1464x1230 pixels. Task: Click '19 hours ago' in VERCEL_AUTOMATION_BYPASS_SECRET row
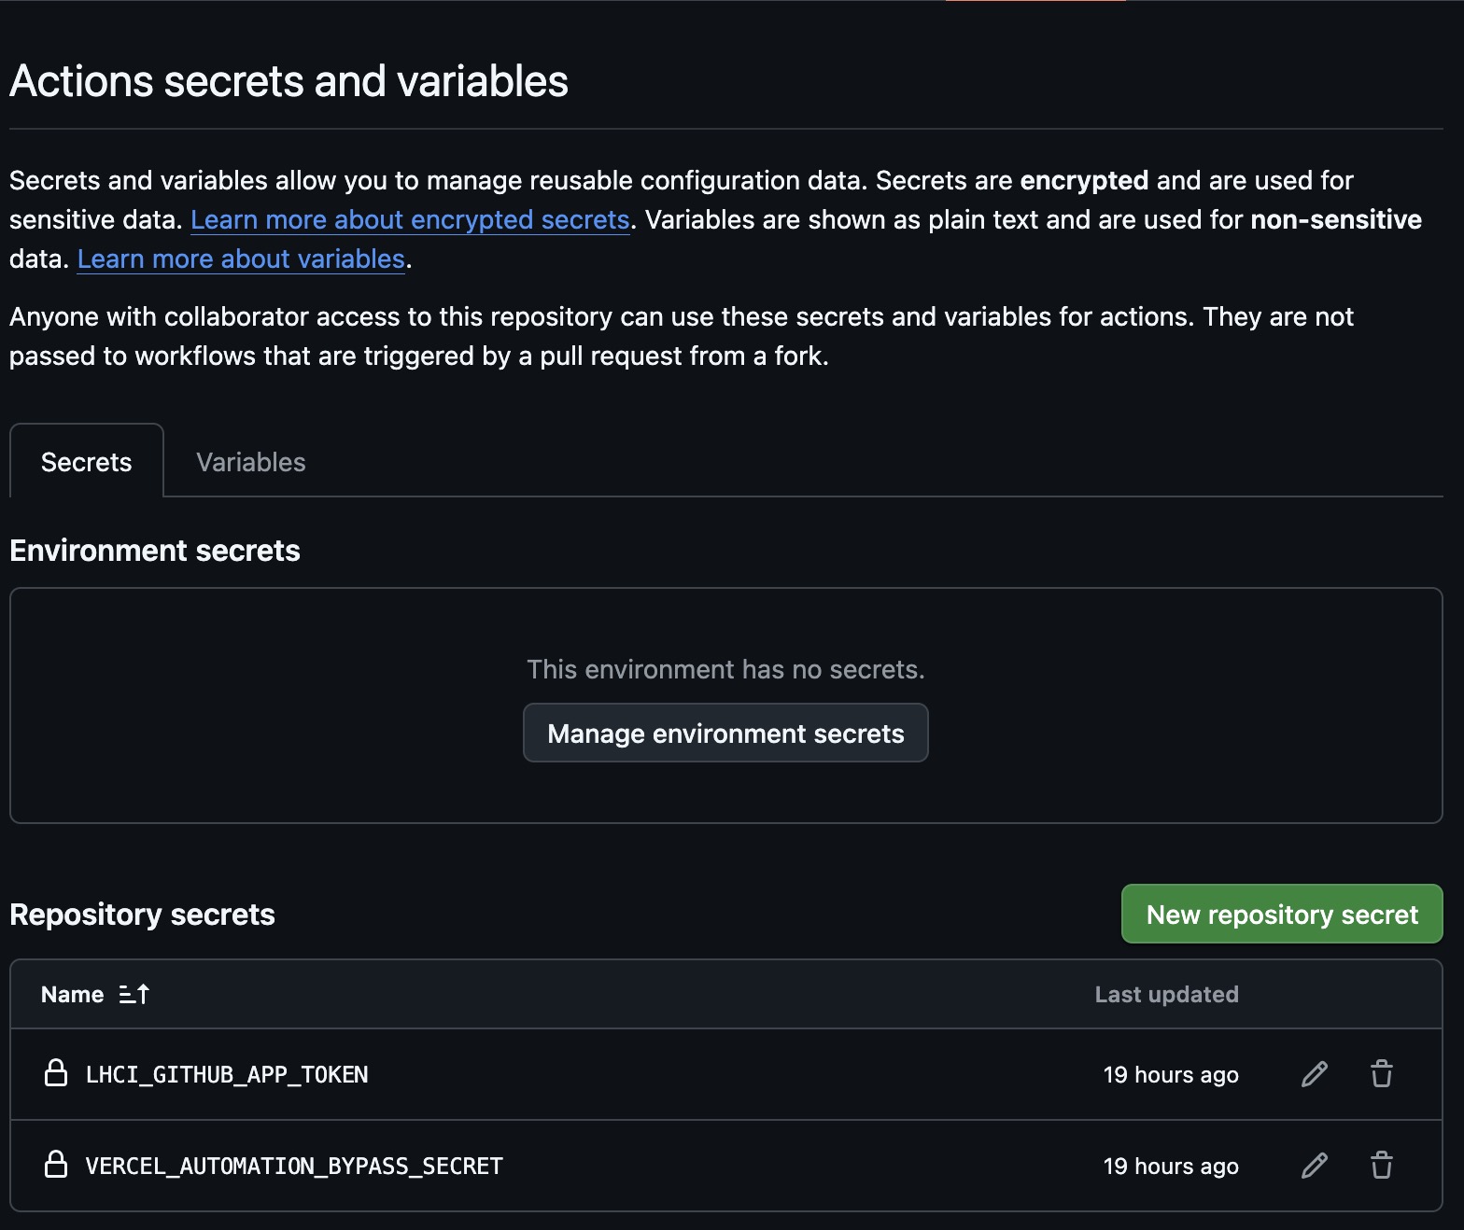(x=1171, y=1167)
